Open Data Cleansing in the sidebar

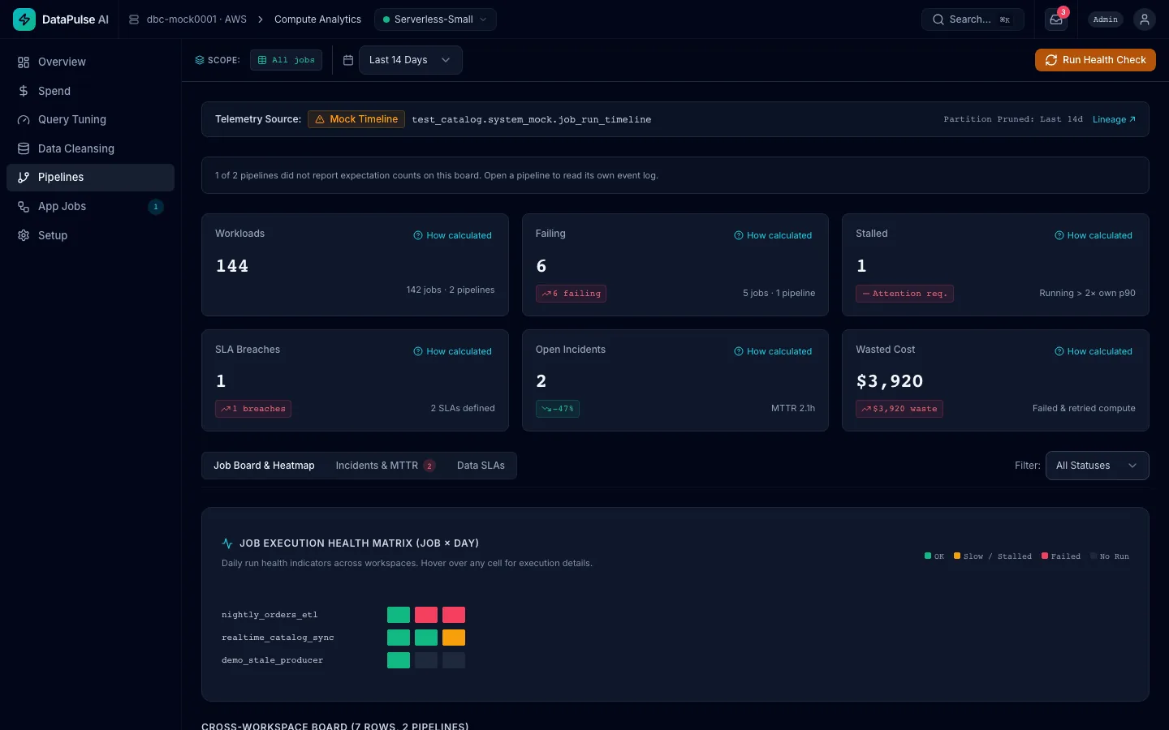(x=90, y=148)
